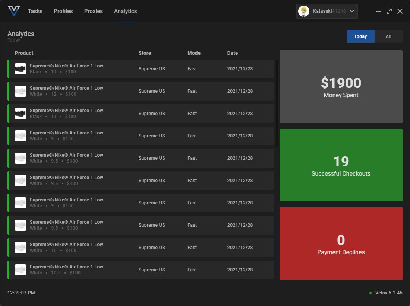The image size is (410, 306).
Task: Click the Date column header
Action: [232, 53]
